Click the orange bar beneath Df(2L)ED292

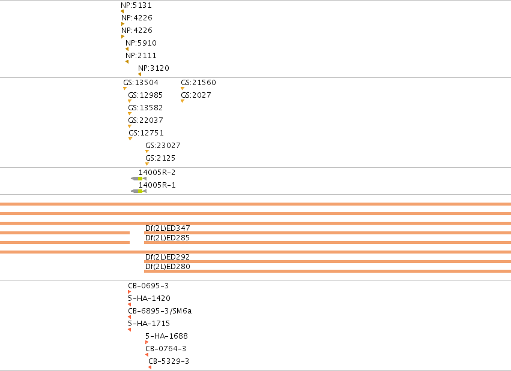pyautogui.click(x=327, y=261)
